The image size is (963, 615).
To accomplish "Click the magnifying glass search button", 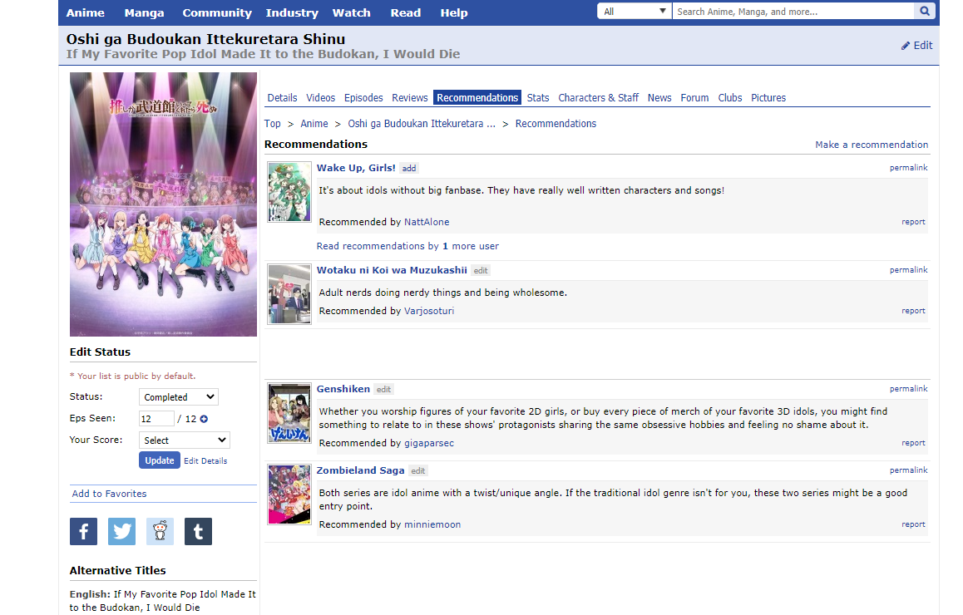I will pos(924,12).
